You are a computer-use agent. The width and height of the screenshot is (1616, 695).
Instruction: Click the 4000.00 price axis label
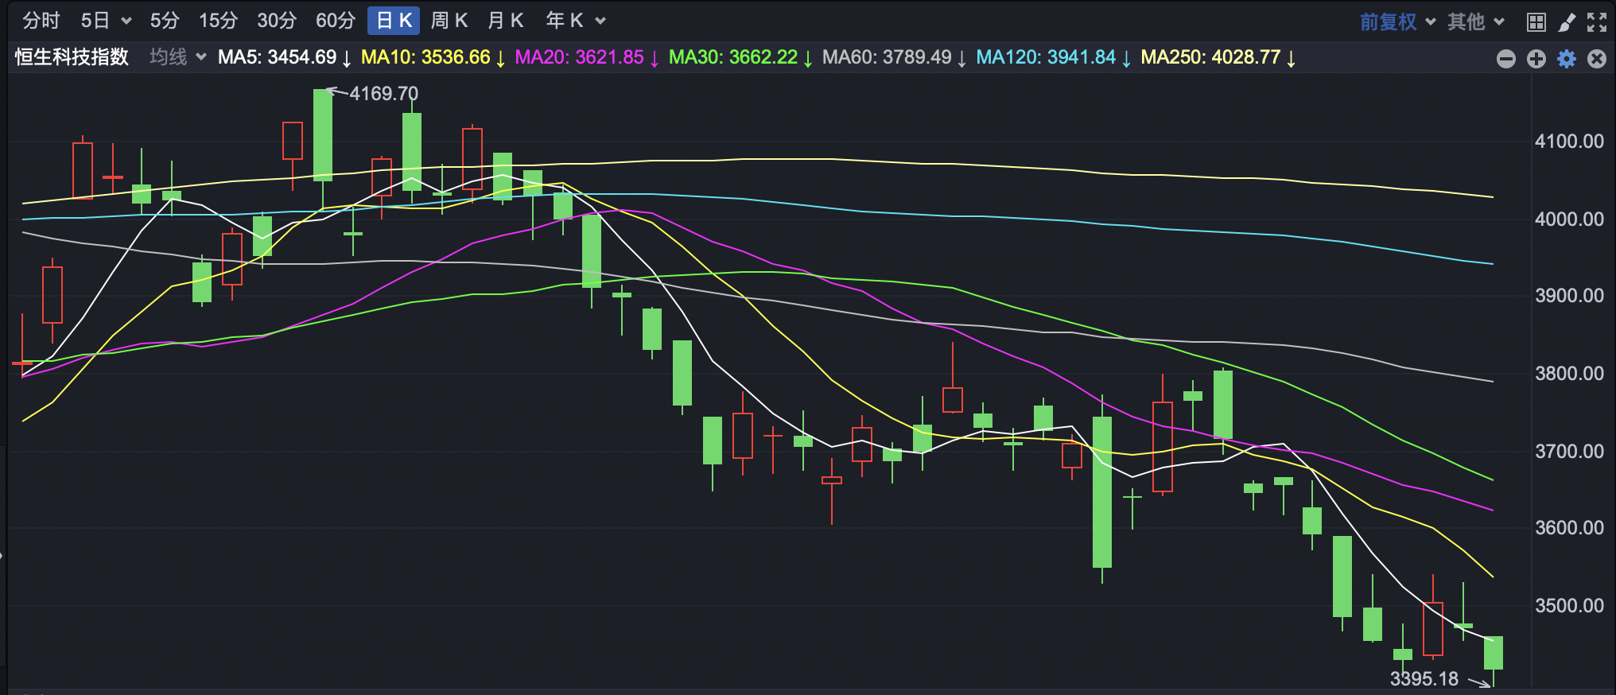coord(1569,219)
